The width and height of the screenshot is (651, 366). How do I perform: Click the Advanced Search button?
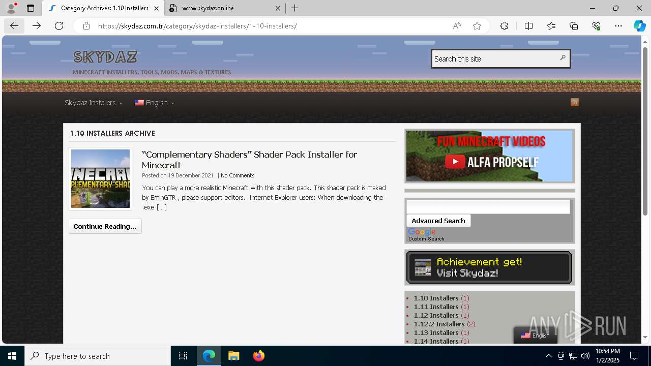(x=438, y=221)
